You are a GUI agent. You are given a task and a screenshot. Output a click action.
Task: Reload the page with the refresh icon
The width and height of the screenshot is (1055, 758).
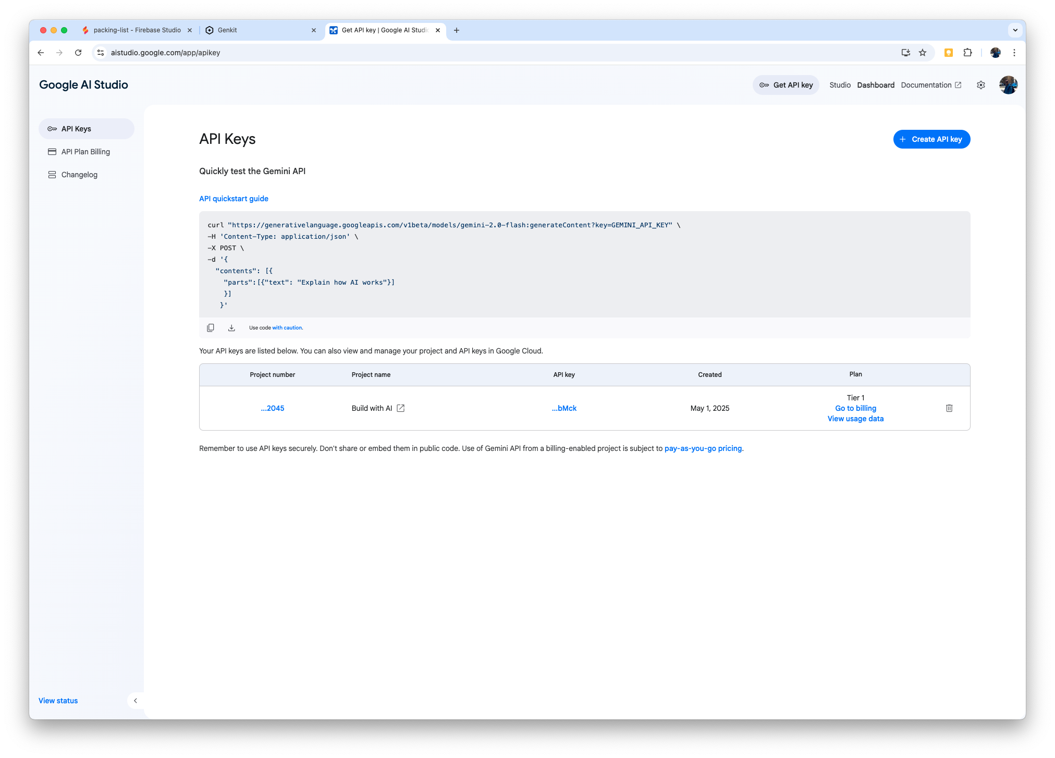click(78, 53)
